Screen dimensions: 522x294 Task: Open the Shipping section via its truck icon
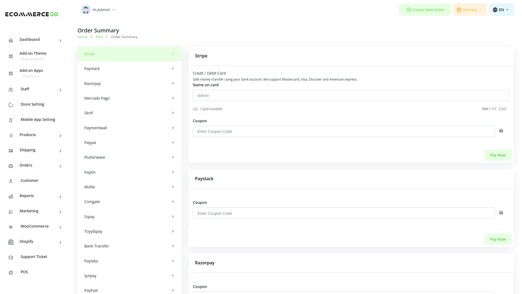tap(11, 151)
